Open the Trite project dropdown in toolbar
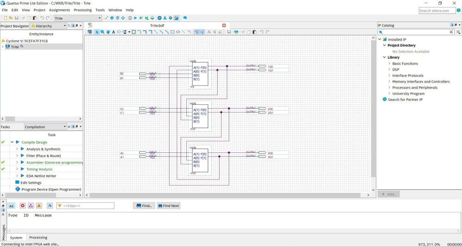462x247 pixels. tap(77, 18)
